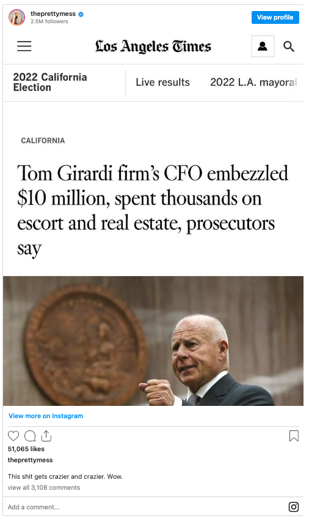
Task: Select 2022 California Election tab
Action: [x=50, y=82]
